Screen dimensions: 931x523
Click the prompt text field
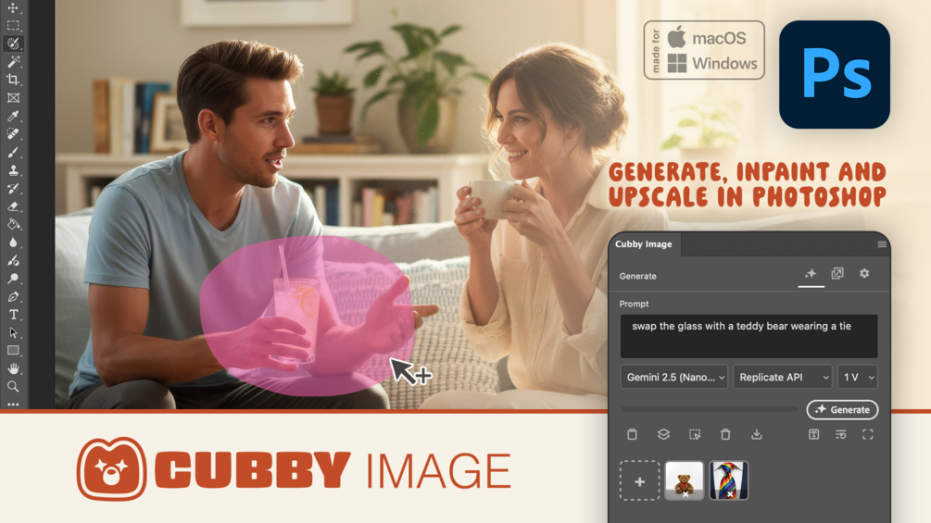749,336
